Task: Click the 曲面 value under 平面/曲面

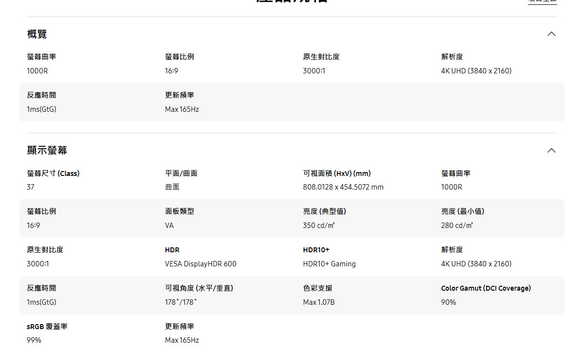Action: pos(172,187)
